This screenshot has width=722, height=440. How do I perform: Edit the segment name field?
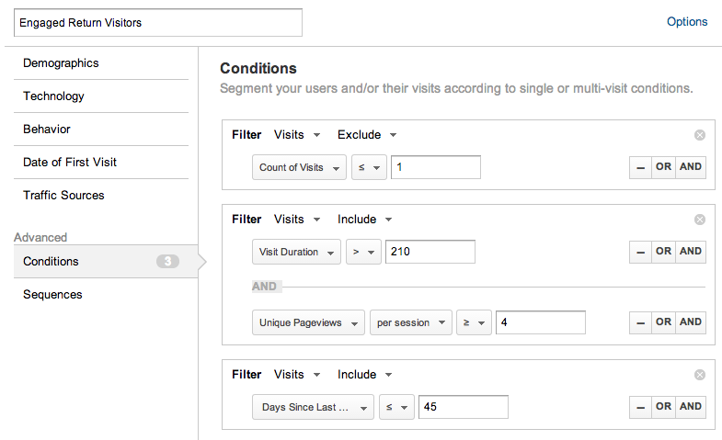coord(157,23)
